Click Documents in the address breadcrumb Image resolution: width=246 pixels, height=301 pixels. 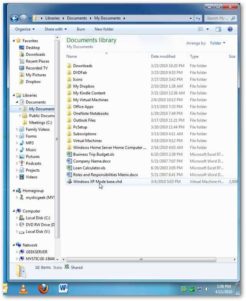tap(77, 18)
